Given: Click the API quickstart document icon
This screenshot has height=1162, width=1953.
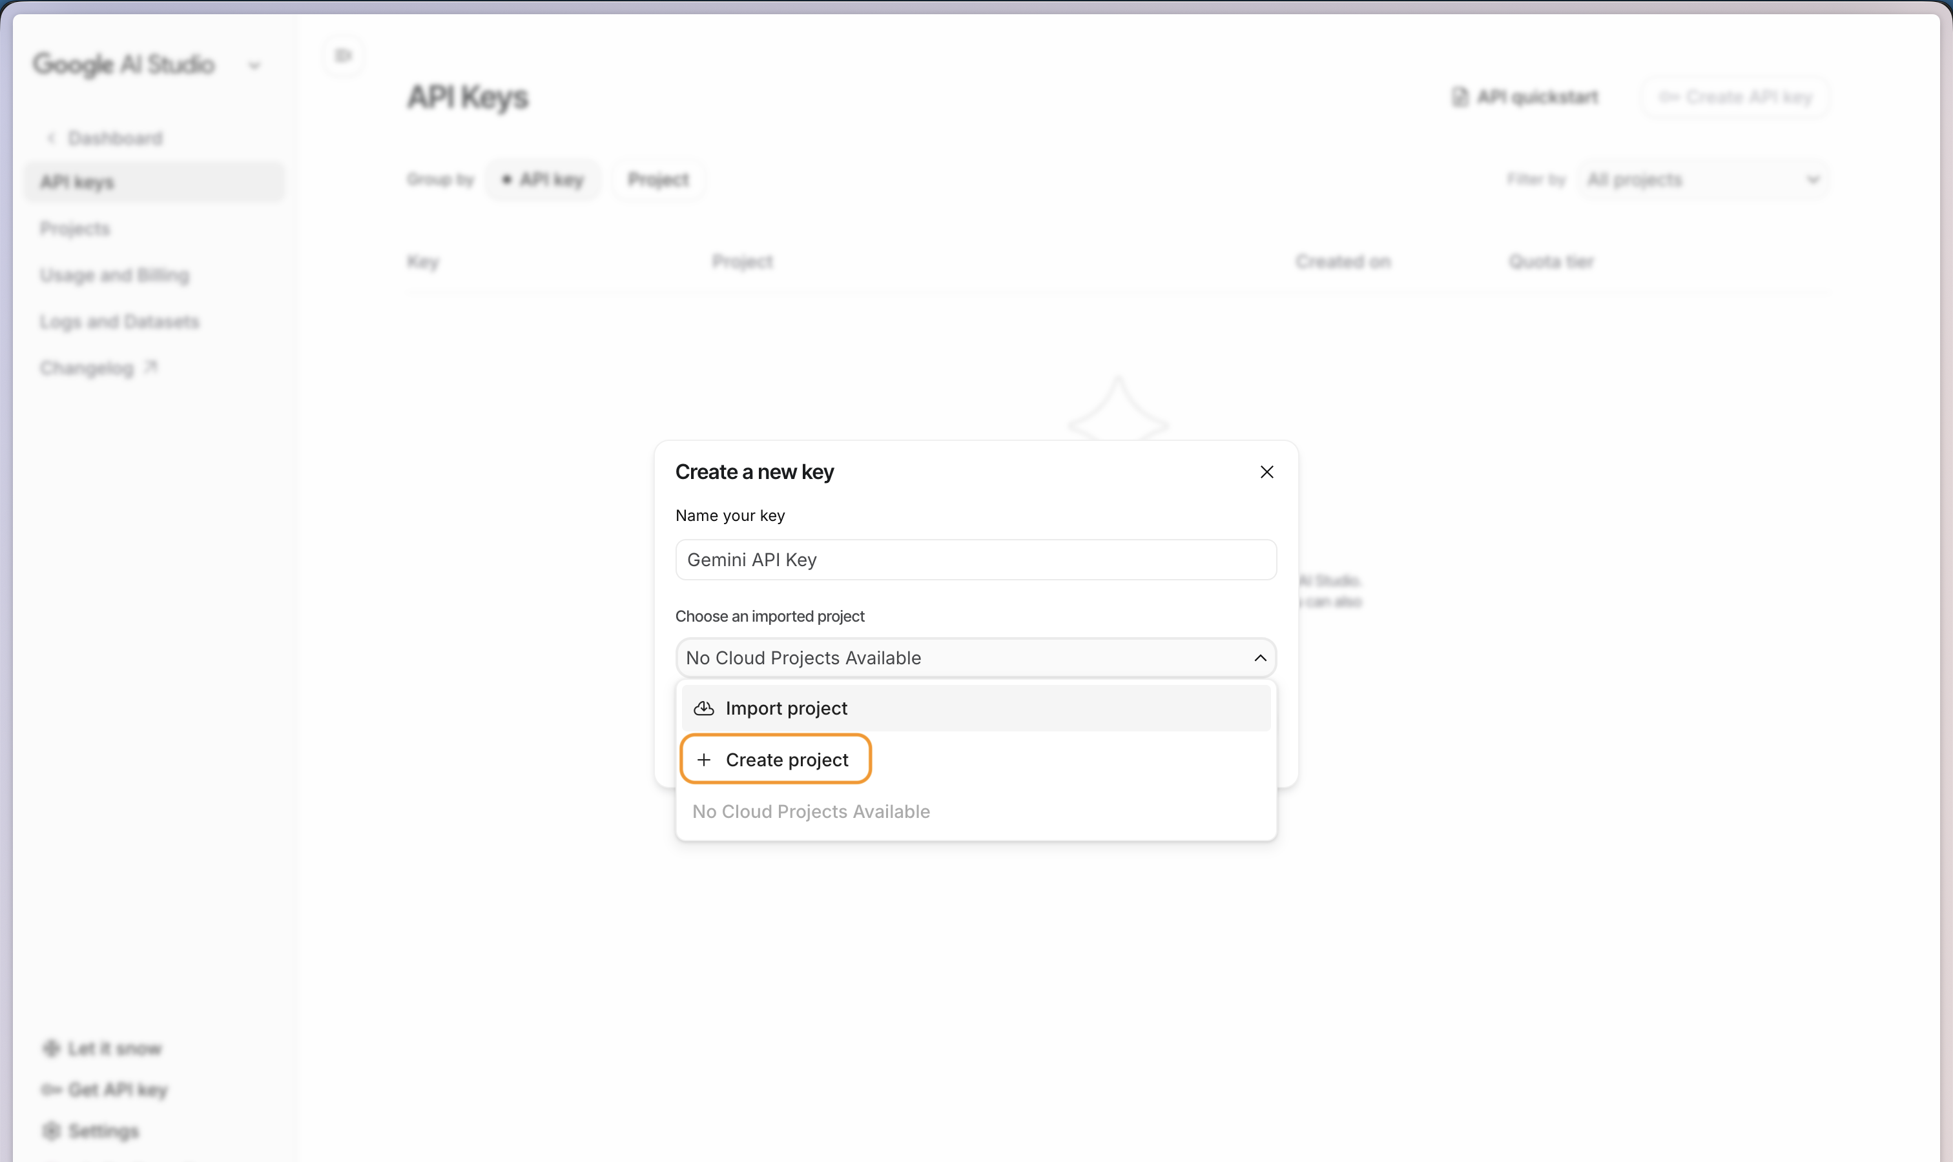Looking at the screenshot, I should [x=1459, y=97].
